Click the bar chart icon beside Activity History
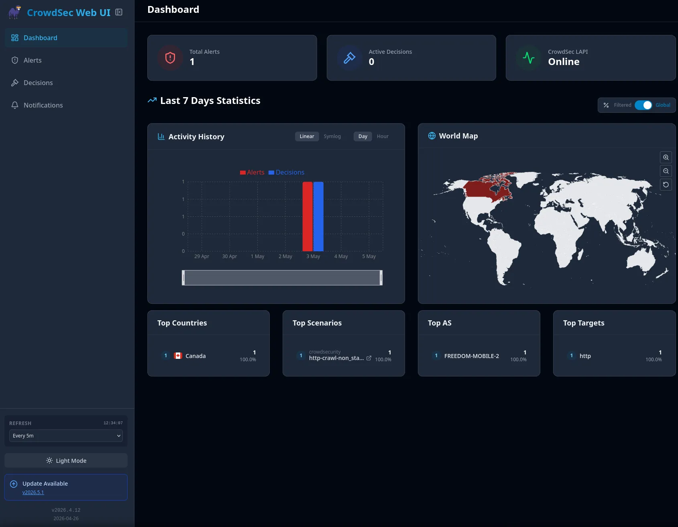The width and height of the screenshot is (678, 527). [x=161, y=136]
